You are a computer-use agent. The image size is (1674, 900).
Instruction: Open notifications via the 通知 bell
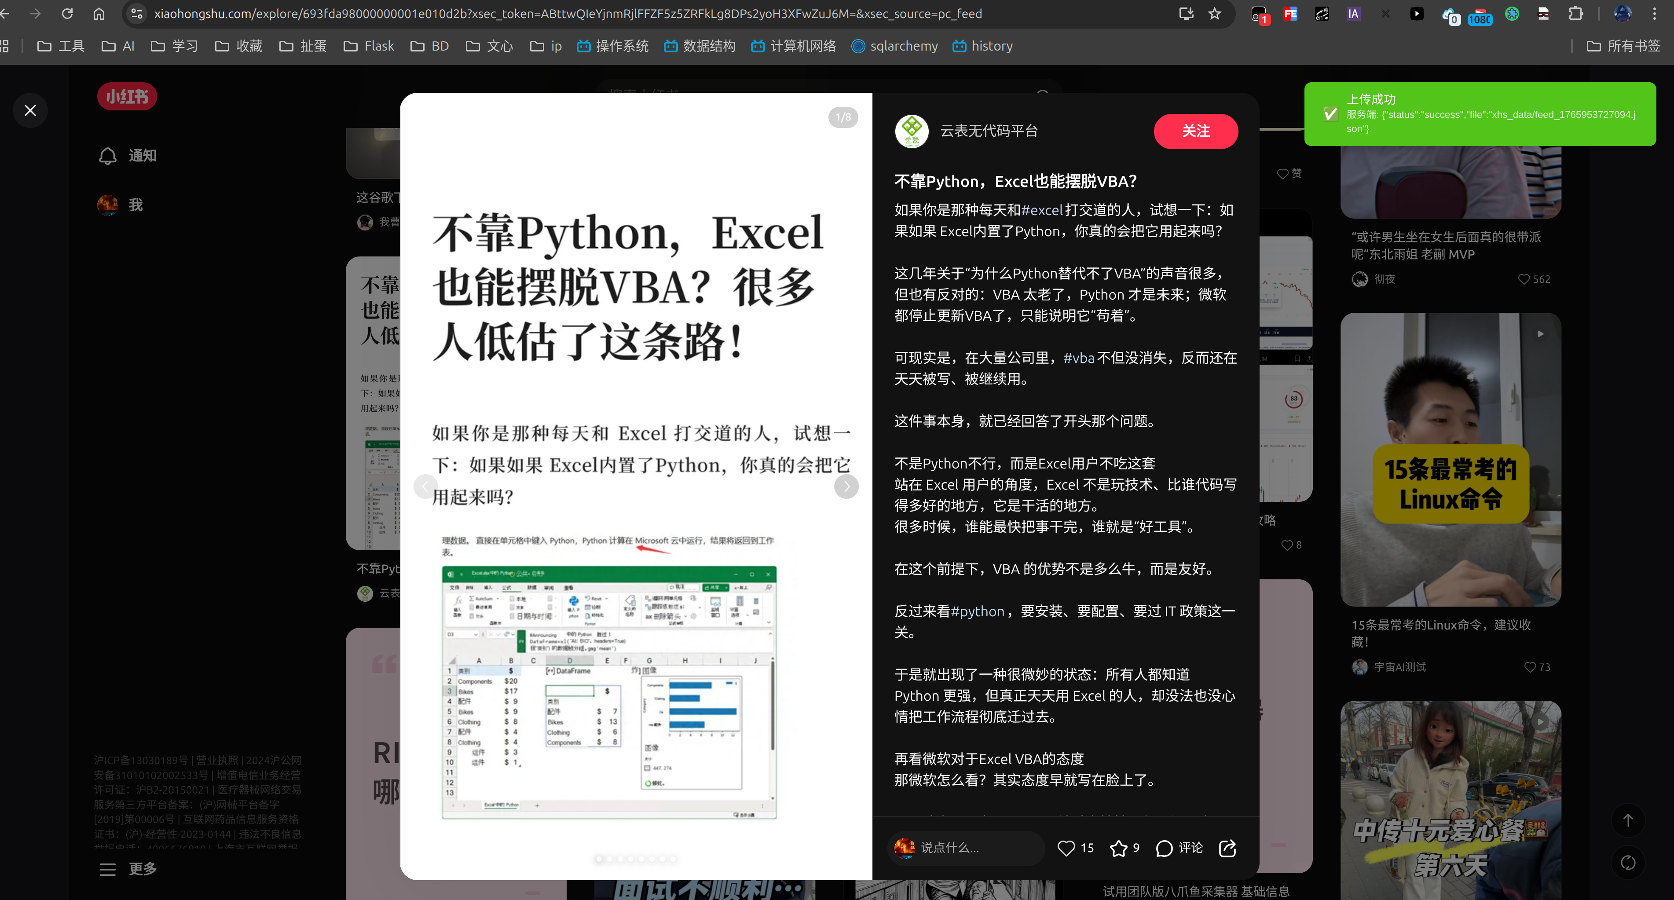pyautogui.click(x=108, y=156)
